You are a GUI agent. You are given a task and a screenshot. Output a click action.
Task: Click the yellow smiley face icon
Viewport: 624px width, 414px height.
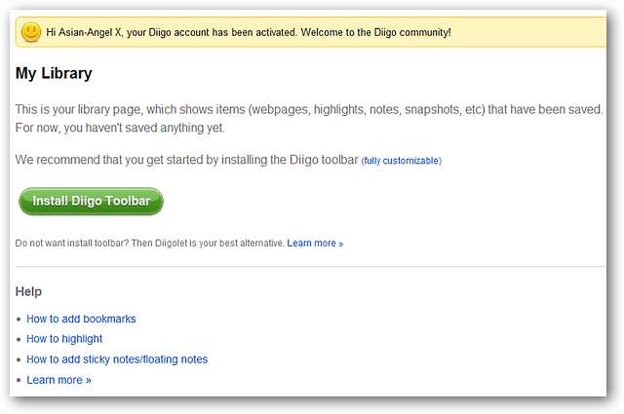(x=31, y=32)
